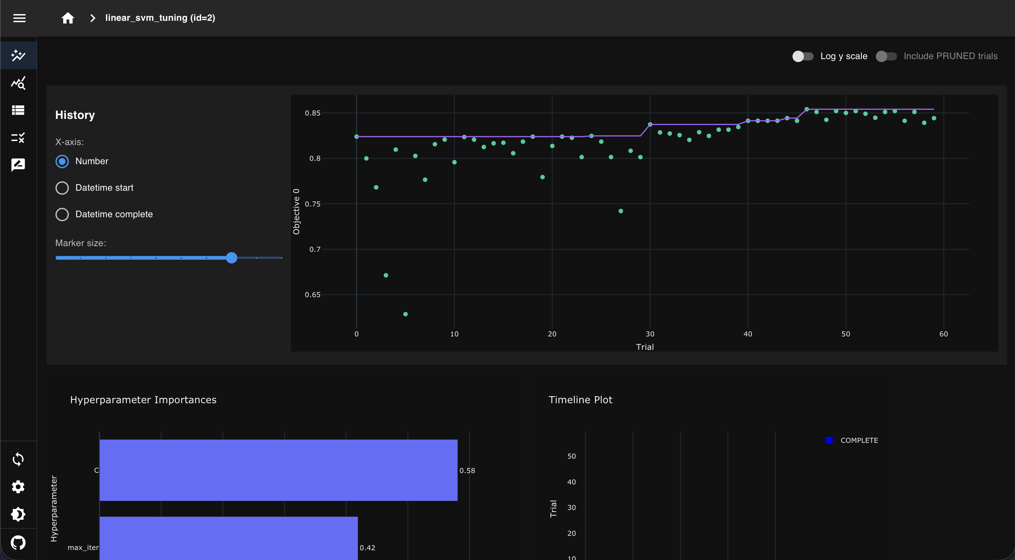Open the History plot view in the sidebar
This screenshot has height=560, width=1015.
(x=18, y=55)
